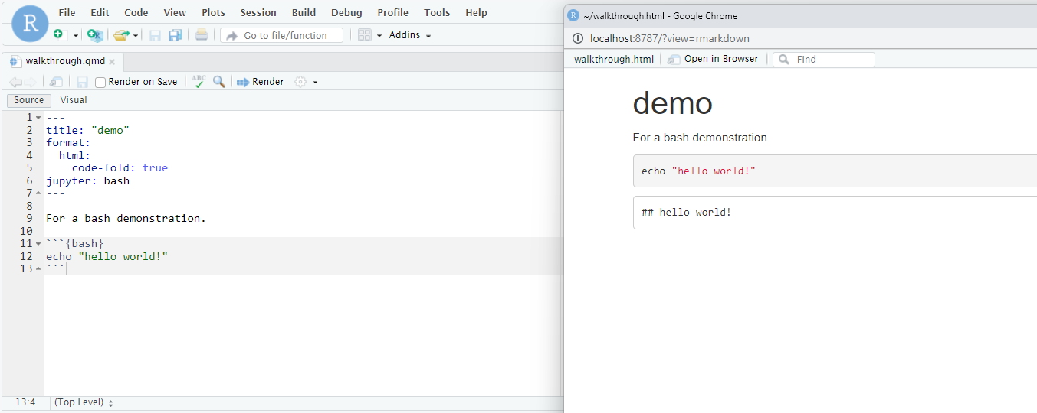Click the RStudio logo icon
The width and height of the screenshot is (1037, 413).
pyautogui.click(x=30, y=23)
